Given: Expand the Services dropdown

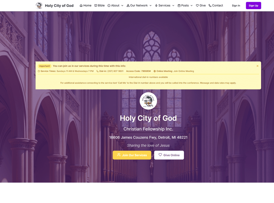Looking at the screenshot, I should (164, 5).
